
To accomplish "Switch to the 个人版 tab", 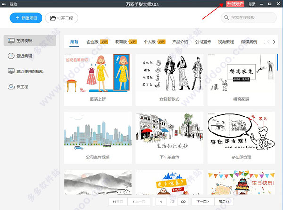I will [x=150, y=42].
